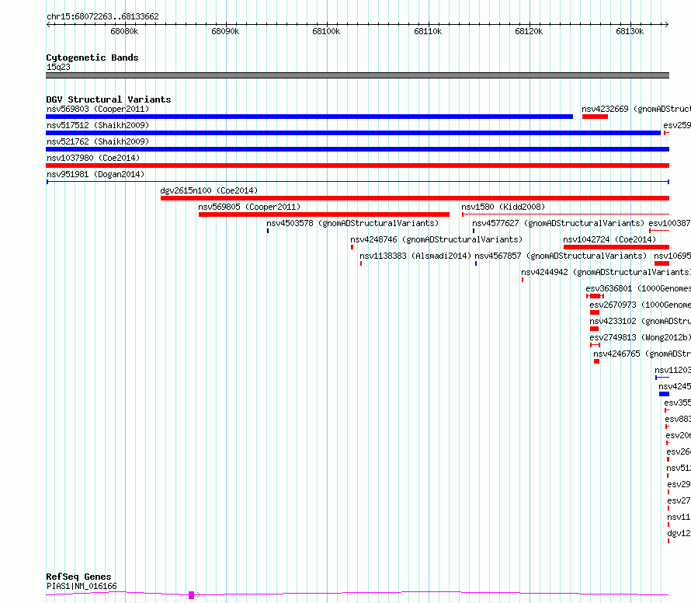Select the nsv4503578 gnomAD variant label
Viewport: 691px width, 603px height.
point(352,223)
